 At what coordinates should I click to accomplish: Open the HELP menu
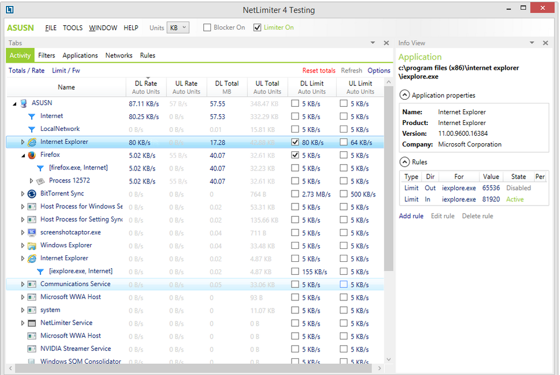[130, 28]
